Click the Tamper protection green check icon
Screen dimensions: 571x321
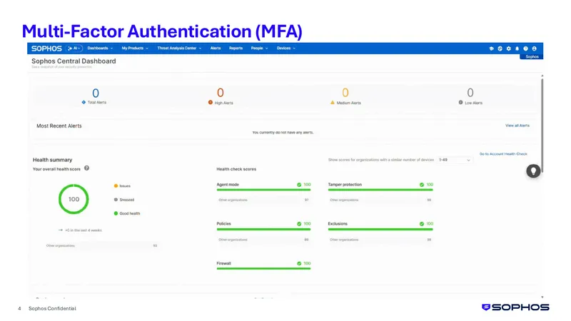coord(422,185)
